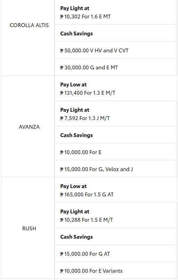Click Pay Light ₱10,302 For 1.6 E MT
The height and width of the screenshot is (280, 178).
116,12
